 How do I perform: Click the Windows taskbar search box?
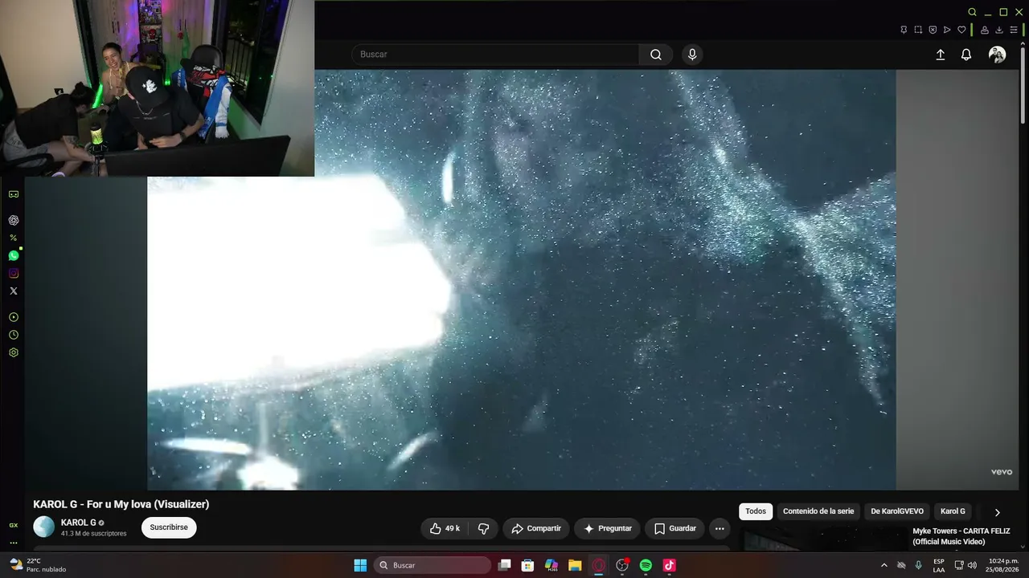[433, 565]
